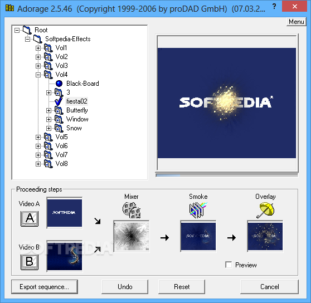The image size is (311, 303).
Task: Click the Video A thumbnail
Action: 65,213
